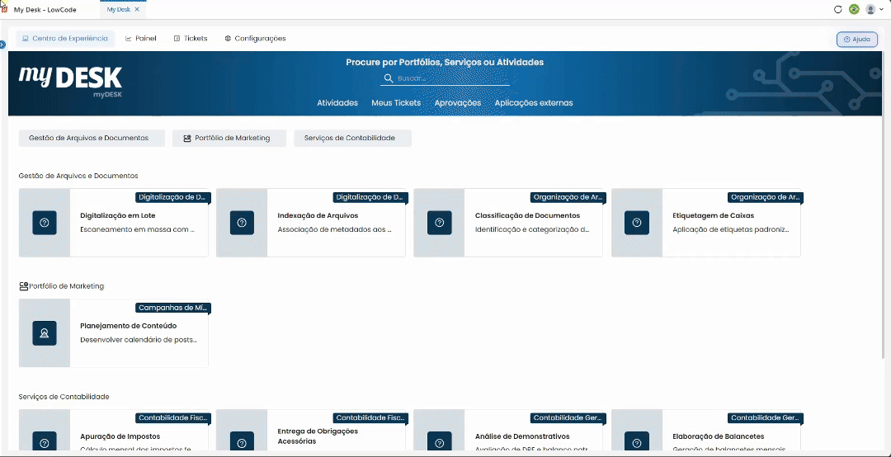
Task: Open the user avatar menu
Action: [874, 9]
